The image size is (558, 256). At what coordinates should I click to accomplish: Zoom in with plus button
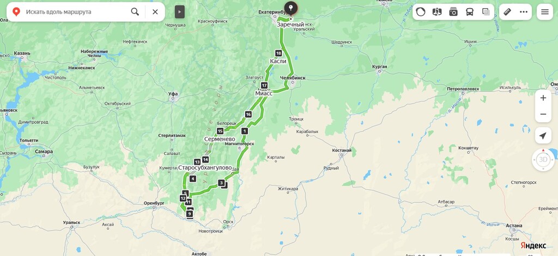click(543, 98)
